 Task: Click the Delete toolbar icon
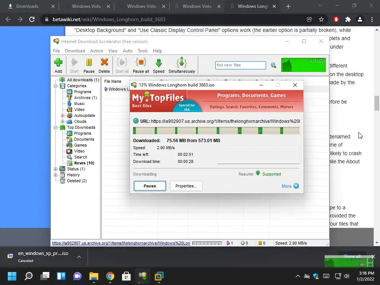tap(104, 65)
